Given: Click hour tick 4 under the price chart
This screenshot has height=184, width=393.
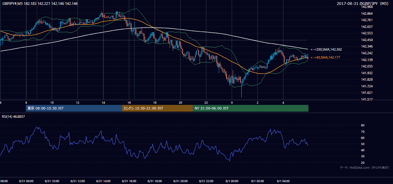Looking at the screenshot, I should tap(283, 102).
